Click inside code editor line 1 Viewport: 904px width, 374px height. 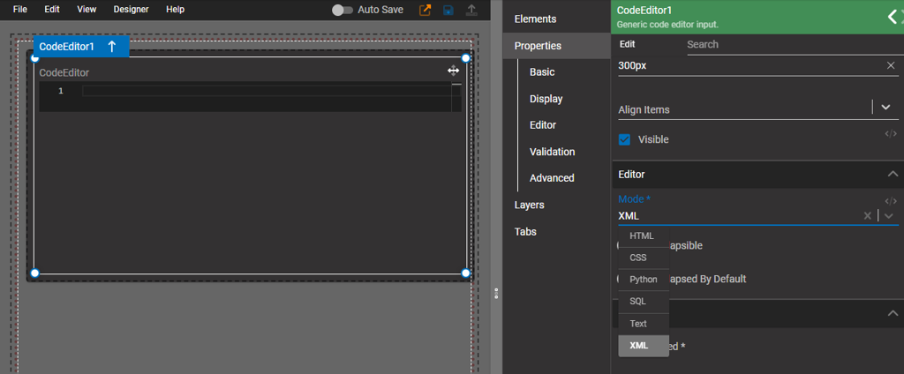click(x=267, y=91)
